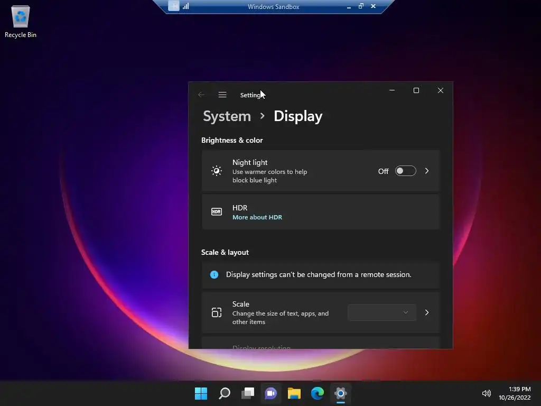Screen dimensions: 541x406
Task: Go to System in the breadcrumb
Action: coord(227,116)
